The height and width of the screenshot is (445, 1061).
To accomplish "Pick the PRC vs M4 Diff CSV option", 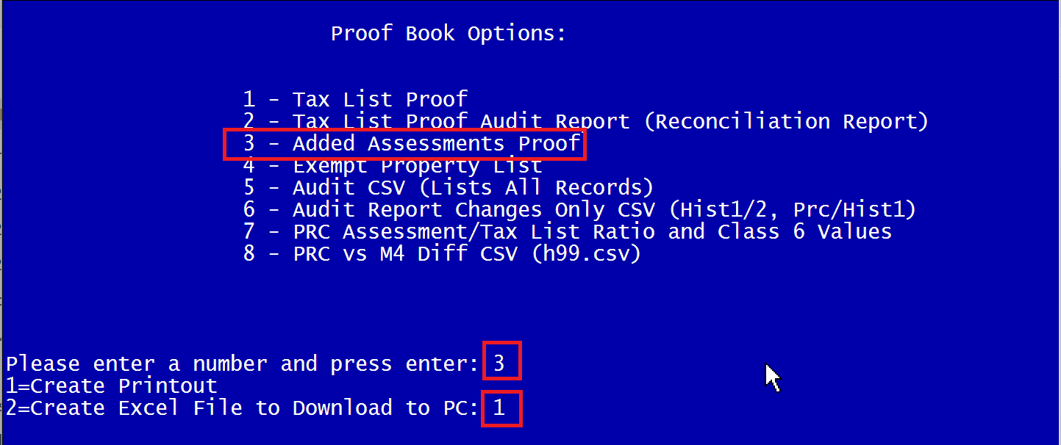I will 442,254.
